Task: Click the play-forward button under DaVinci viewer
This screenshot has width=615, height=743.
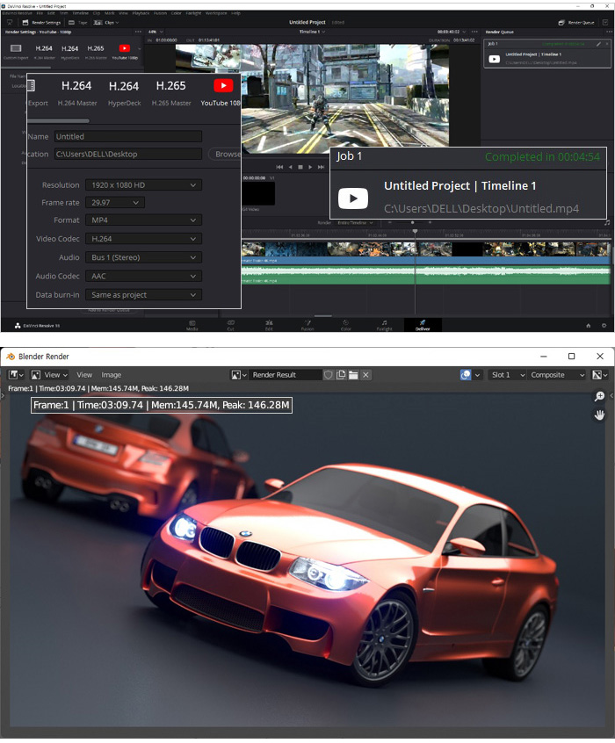Action: click(310, 167)
